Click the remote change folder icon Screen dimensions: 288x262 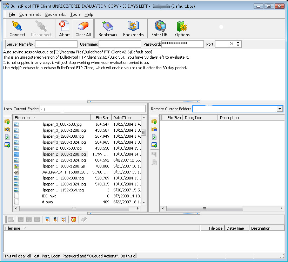(x=154, y=130)
